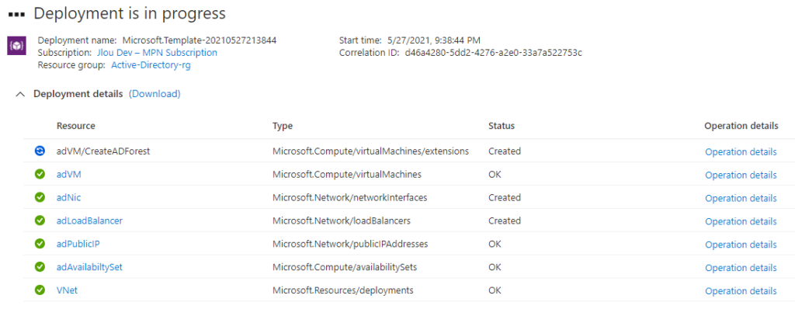Screen dimensions: 795x316
Task: Click the green check icon beside adNic
Action: point(40,197)
